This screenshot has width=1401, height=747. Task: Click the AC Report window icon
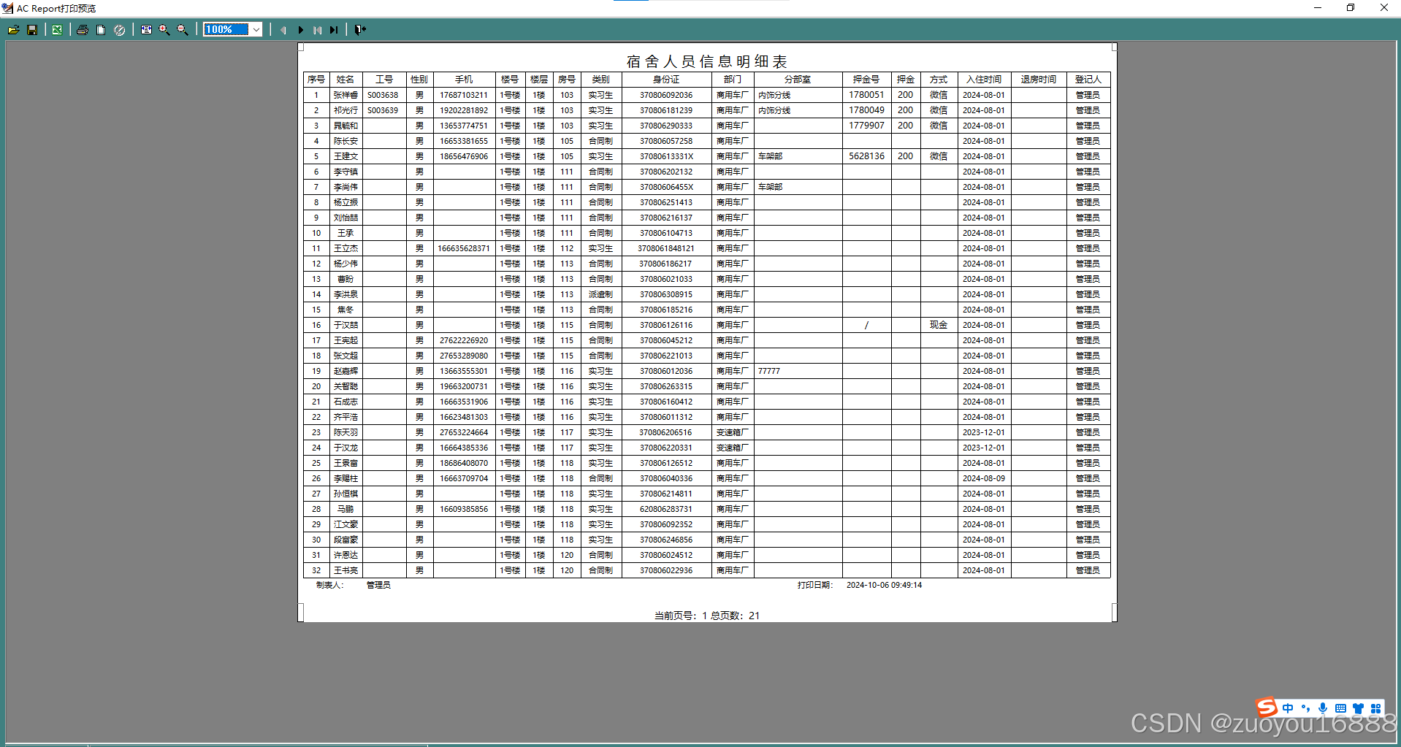click(x=7, y=8)
